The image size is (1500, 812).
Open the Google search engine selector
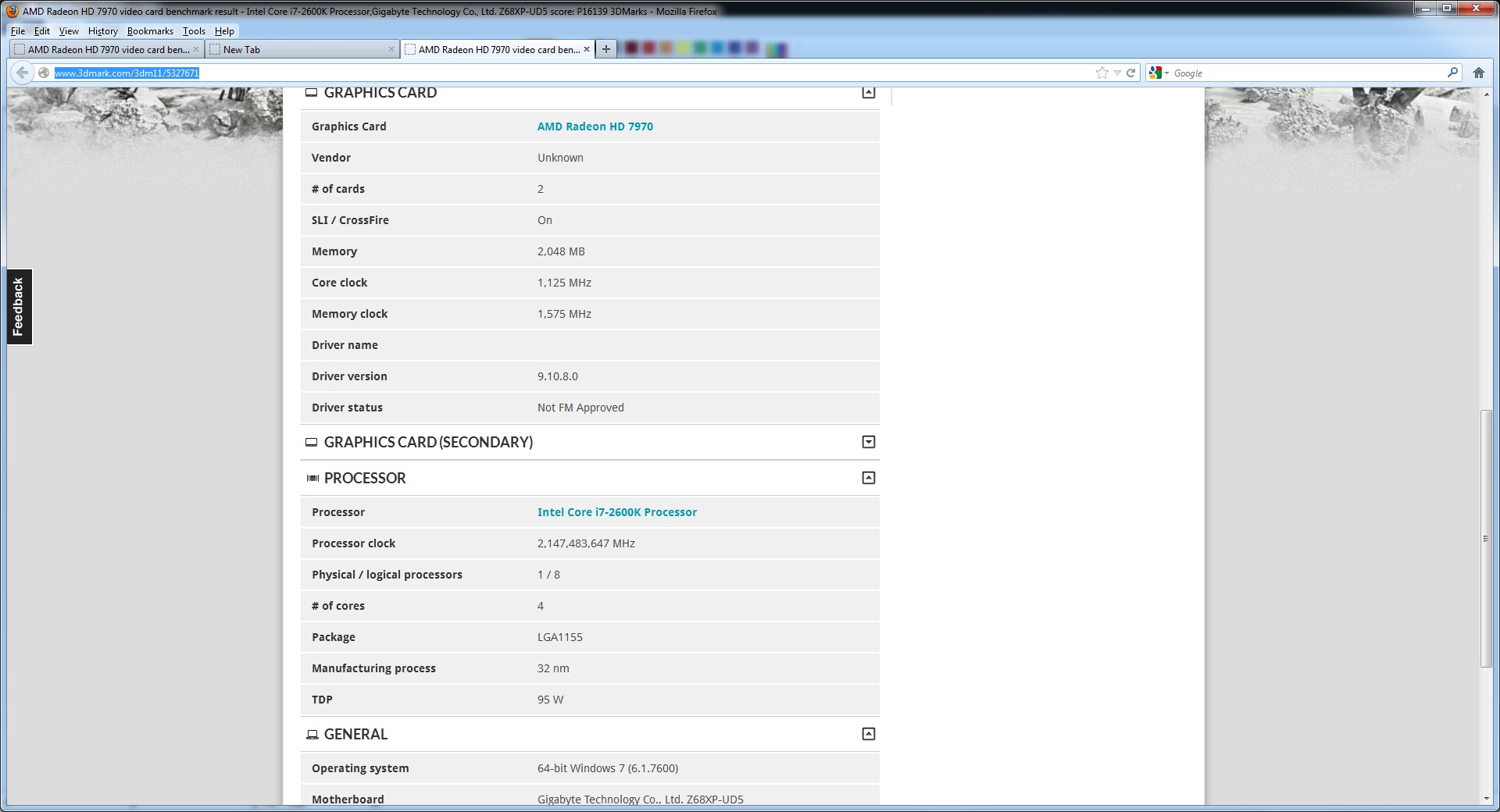coord(1159,73)
